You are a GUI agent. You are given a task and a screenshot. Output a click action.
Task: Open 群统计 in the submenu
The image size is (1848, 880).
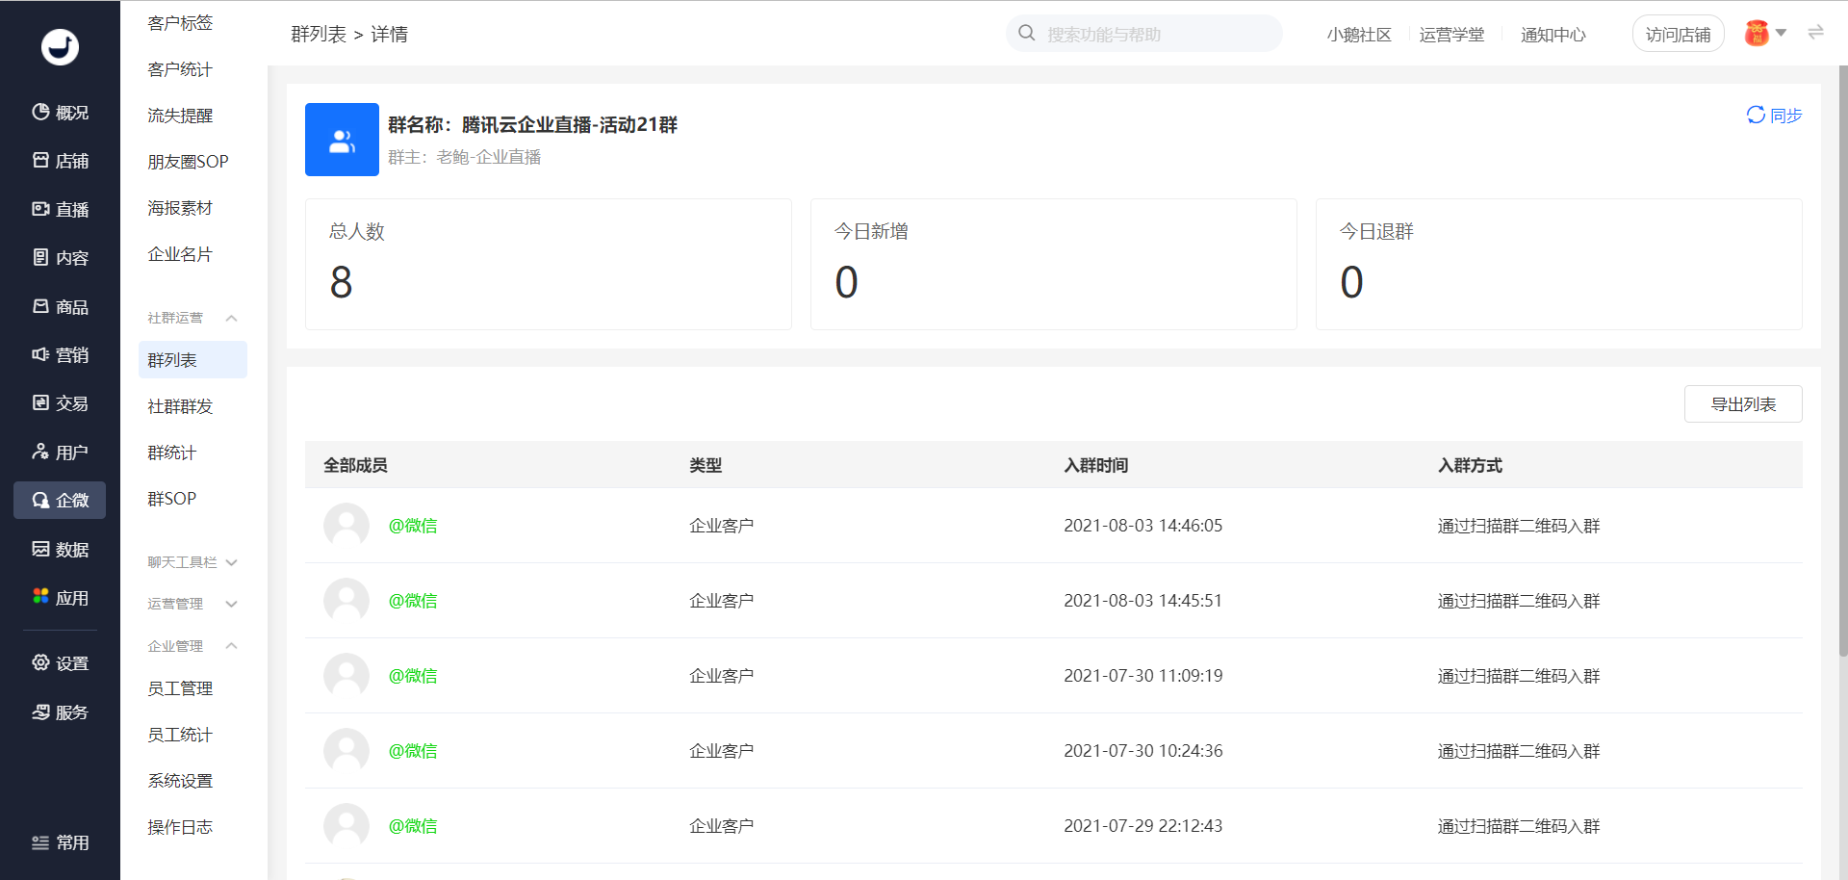coord(172,453)
